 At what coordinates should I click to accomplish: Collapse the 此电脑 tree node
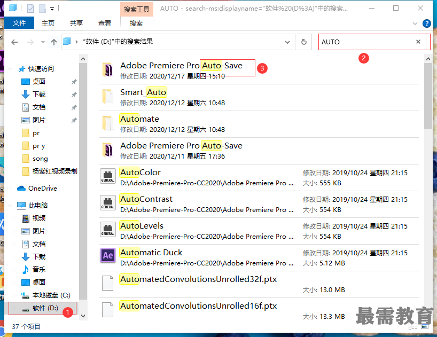point(11,206)
